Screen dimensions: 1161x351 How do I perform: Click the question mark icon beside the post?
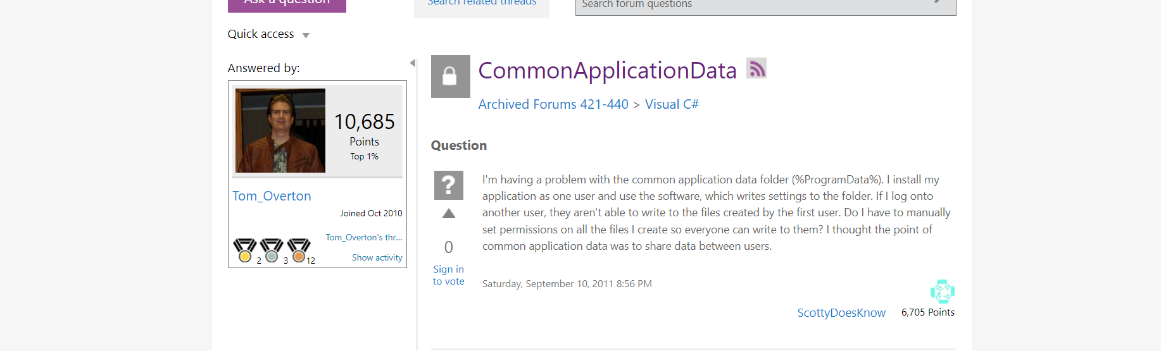(448, 185)
